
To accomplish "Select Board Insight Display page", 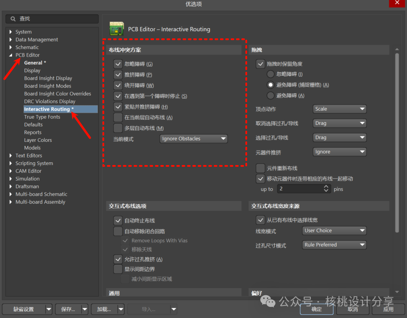I will tap(48, 78).
